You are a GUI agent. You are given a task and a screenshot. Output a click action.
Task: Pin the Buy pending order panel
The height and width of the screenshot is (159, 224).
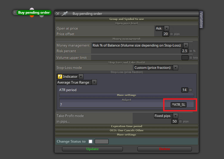coord(65,14)
